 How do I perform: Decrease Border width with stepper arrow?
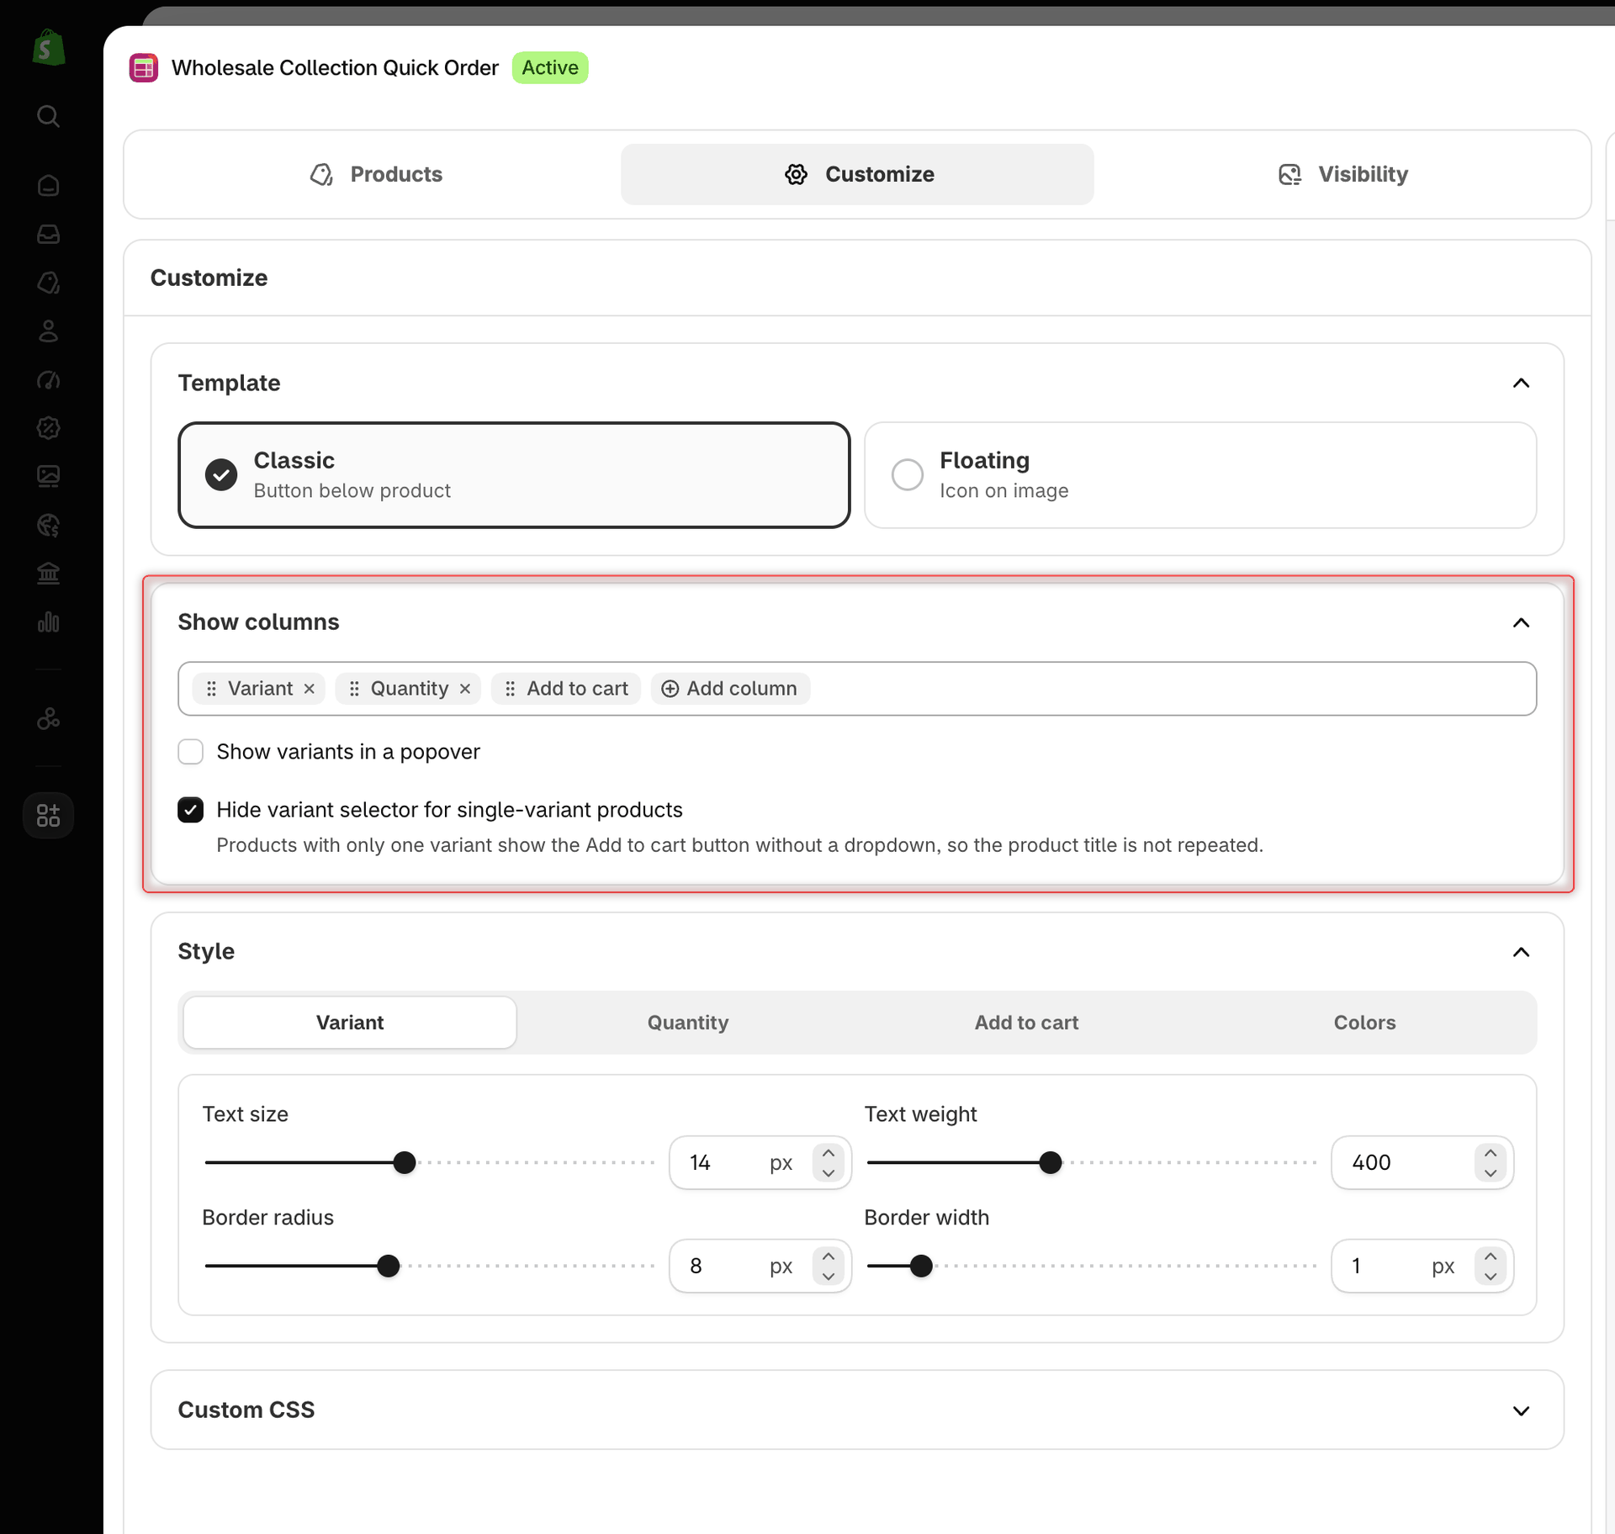1491,1276
